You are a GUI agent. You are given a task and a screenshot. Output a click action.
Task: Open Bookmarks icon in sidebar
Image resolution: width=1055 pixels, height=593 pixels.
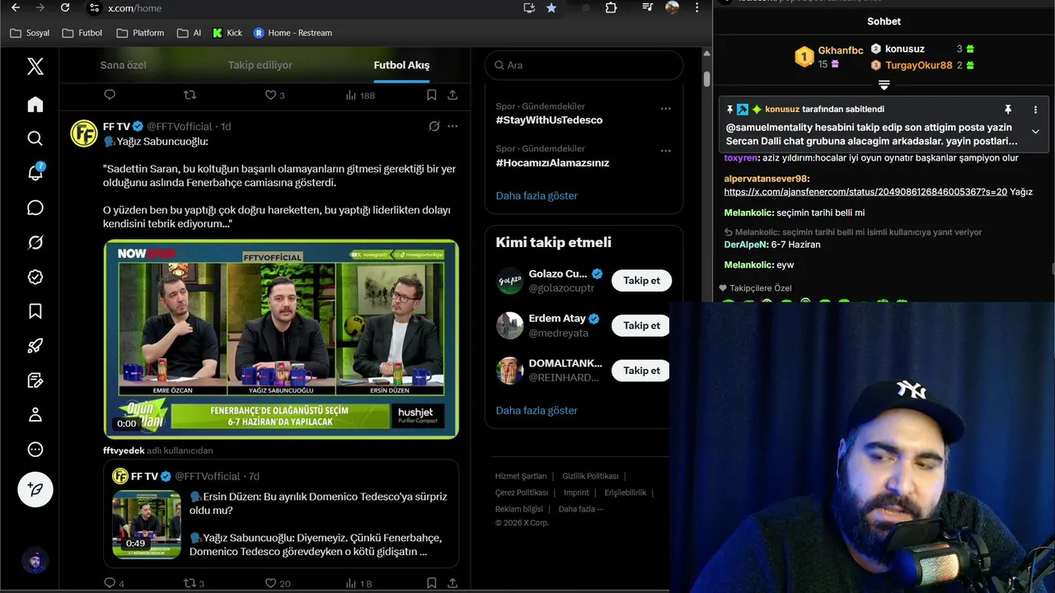[35, 311]
